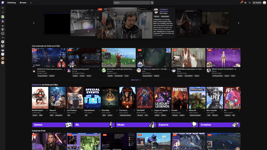
Task: Open the Just Chatting category cover
Action: pos(75,98)
